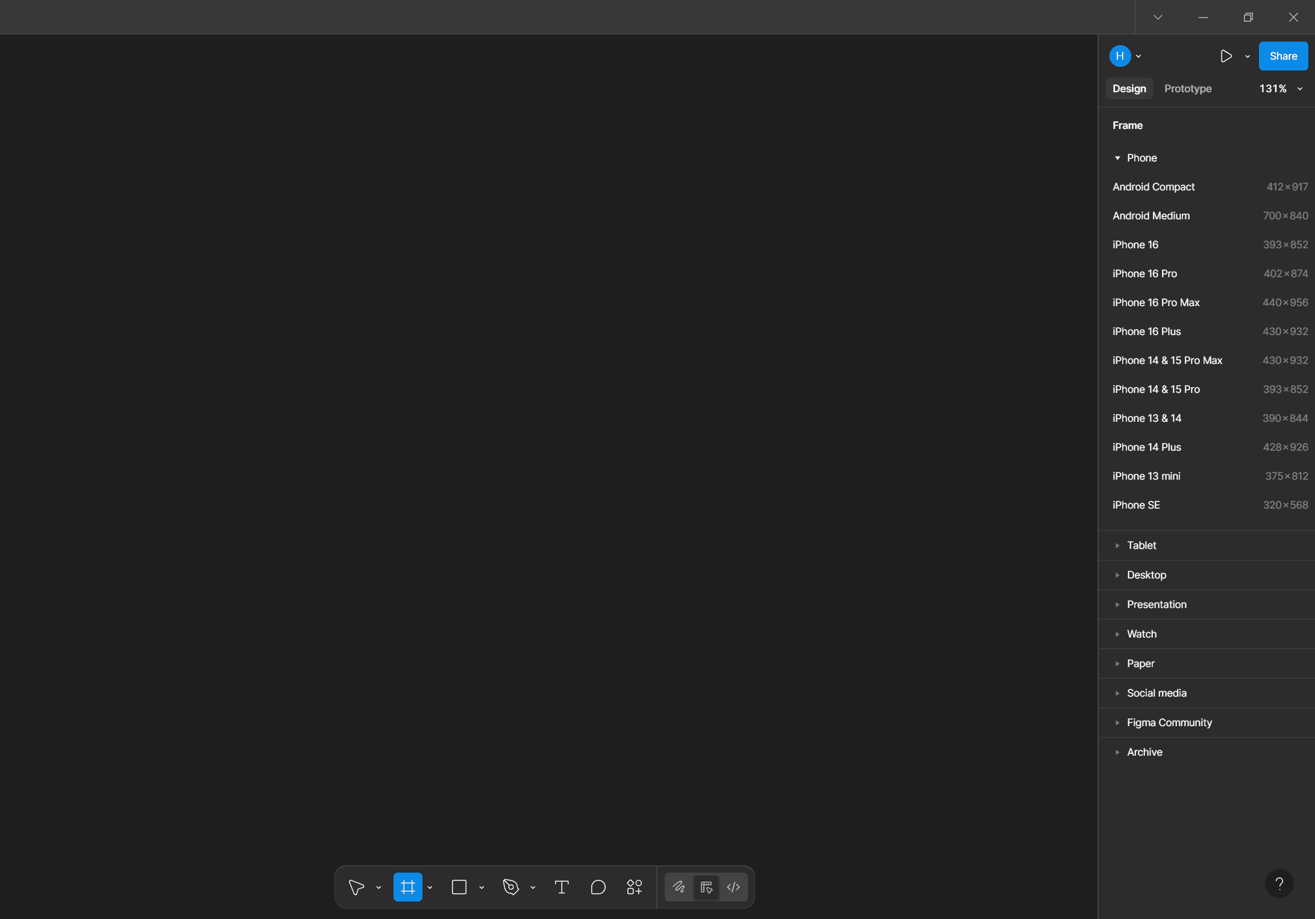Switch to Dev Mode
This screenshot has height=919, width=1315.
(733, 887)
